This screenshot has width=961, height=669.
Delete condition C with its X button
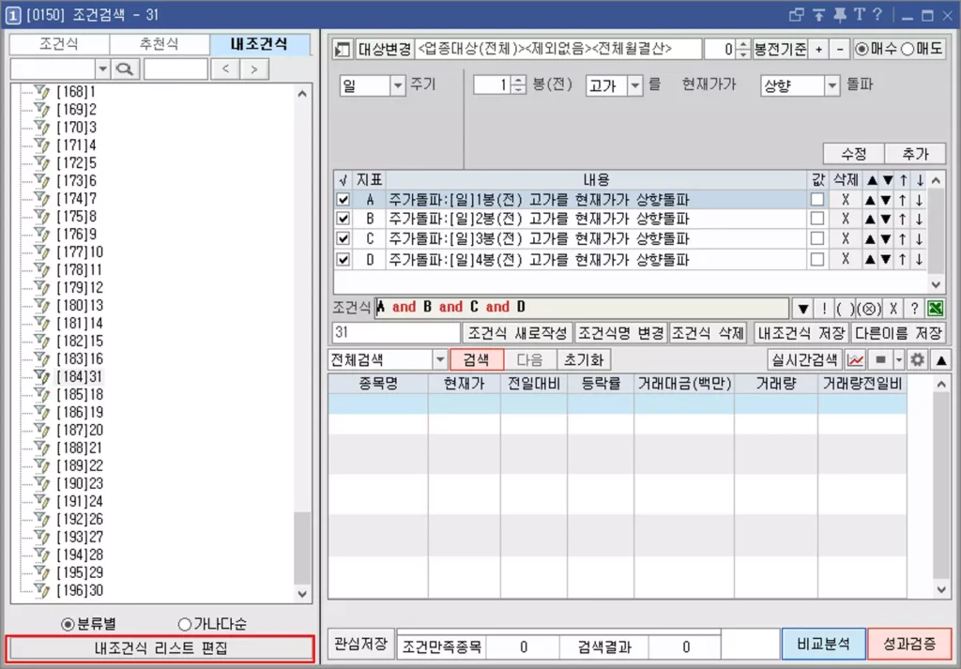[846, 239]
